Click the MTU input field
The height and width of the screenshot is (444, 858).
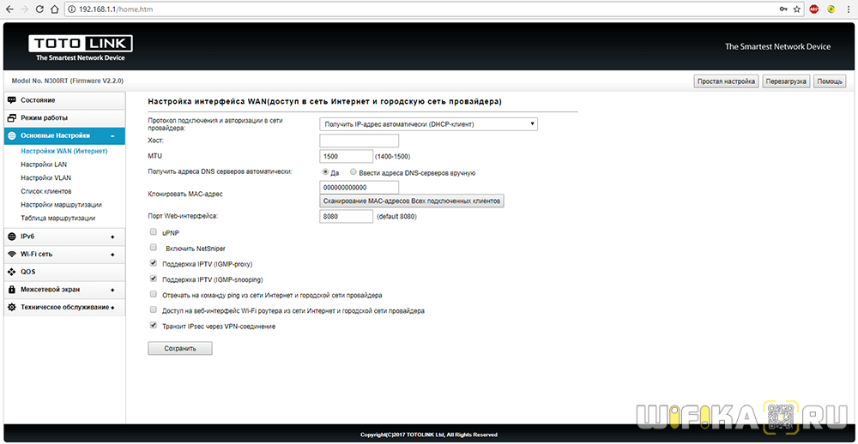346,156
